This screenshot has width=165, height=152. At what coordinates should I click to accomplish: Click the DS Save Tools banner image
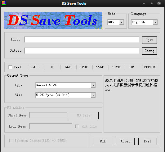(x=53, y=20)
